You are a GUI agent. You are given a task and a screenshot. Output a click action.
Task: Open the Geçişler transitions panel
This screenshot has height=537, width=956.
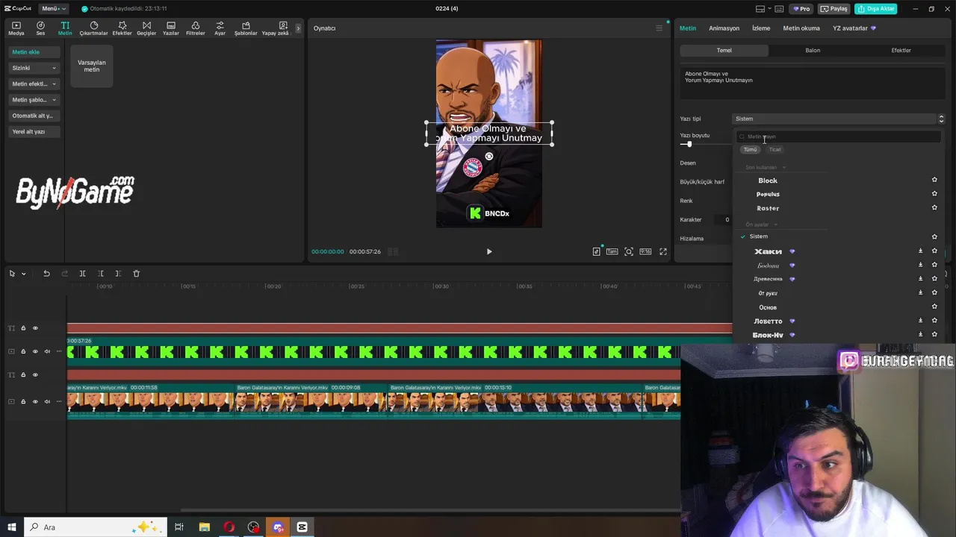click(146, 28)
